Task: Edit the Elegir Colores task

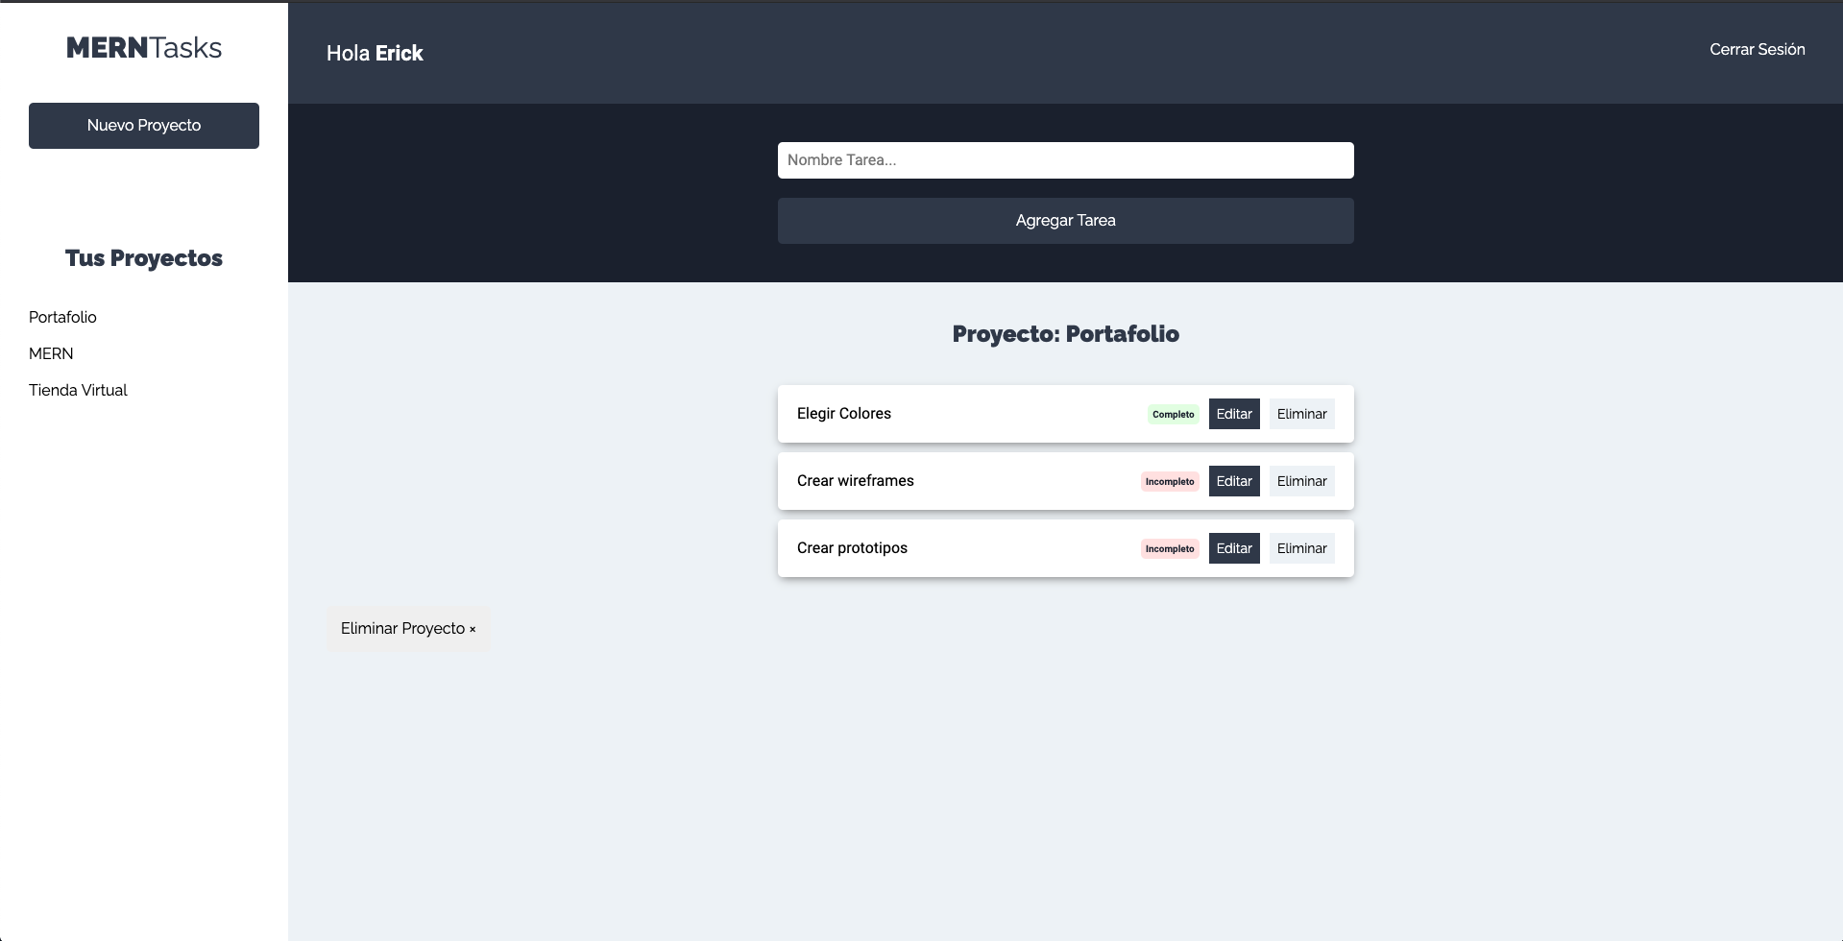Action: 1234,414
